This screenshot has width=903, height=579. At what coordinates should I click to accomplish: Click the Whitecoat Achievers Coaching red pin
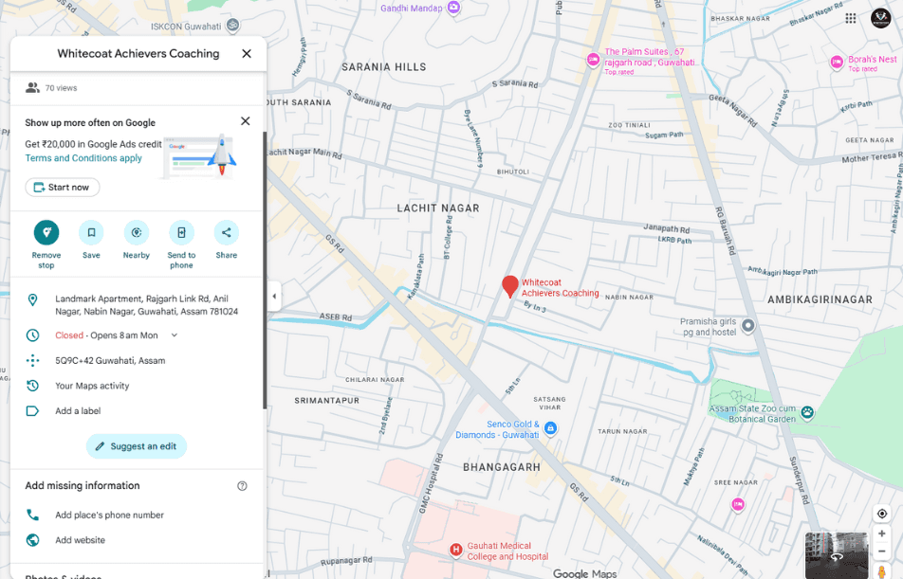pos(509,286)
